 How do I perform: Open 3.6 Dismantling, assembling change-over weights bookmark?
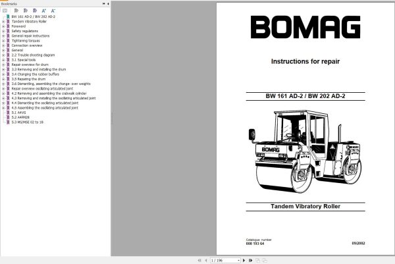pos(51,84)
